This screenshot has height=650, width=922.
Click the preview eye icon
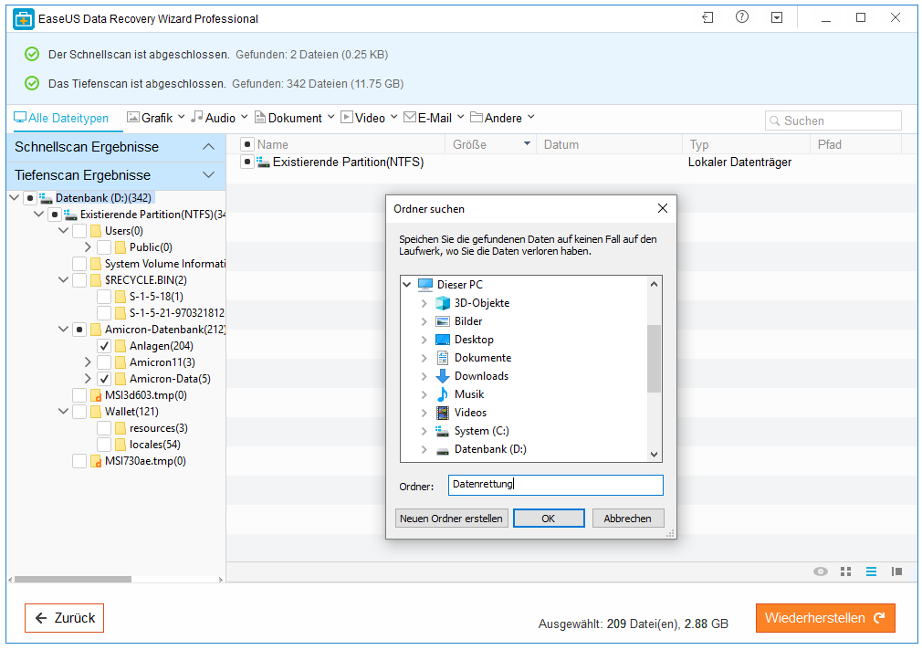[821, 571]
